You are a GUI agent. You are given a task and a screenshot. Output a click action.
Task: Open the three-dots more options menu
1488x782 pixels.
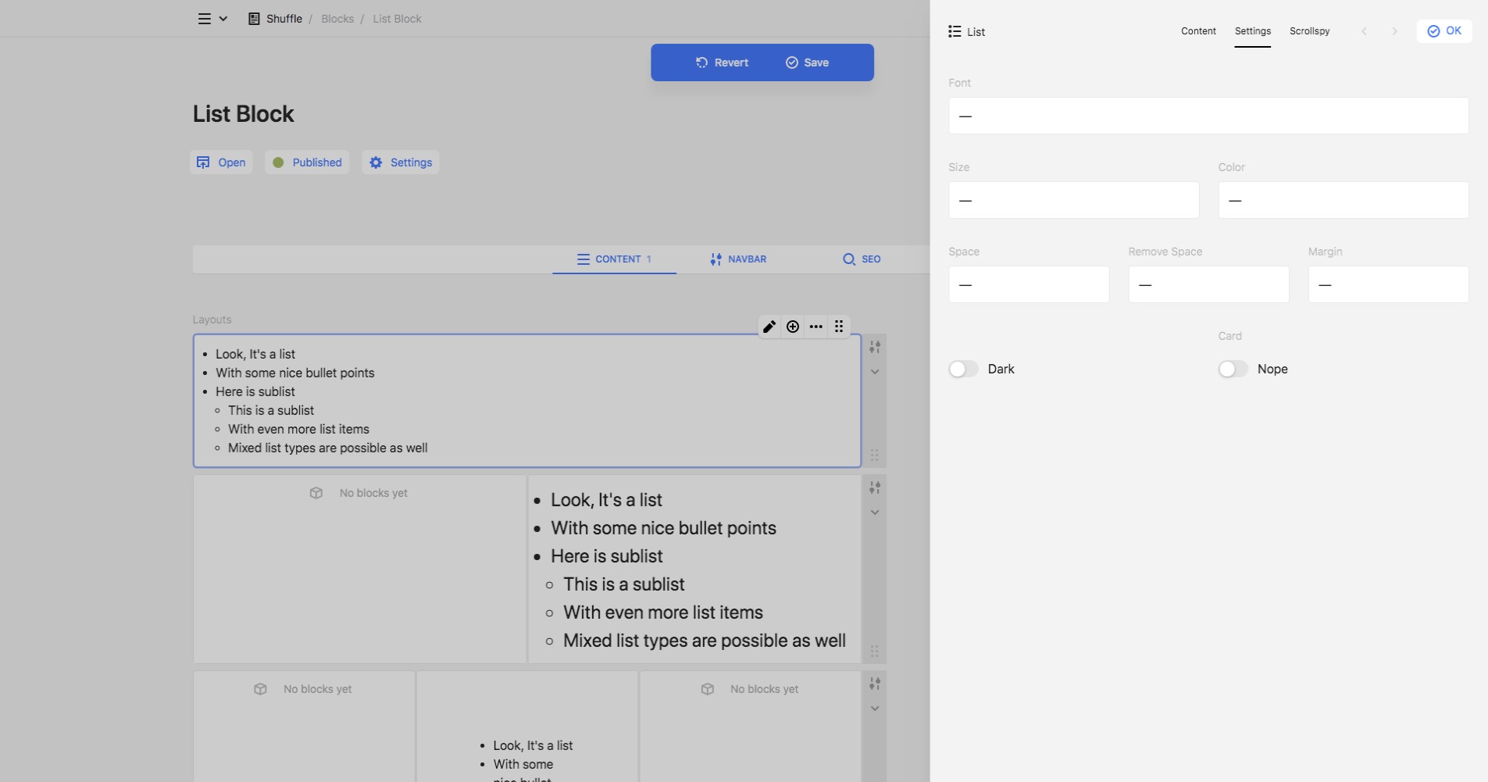coord(816,327)
